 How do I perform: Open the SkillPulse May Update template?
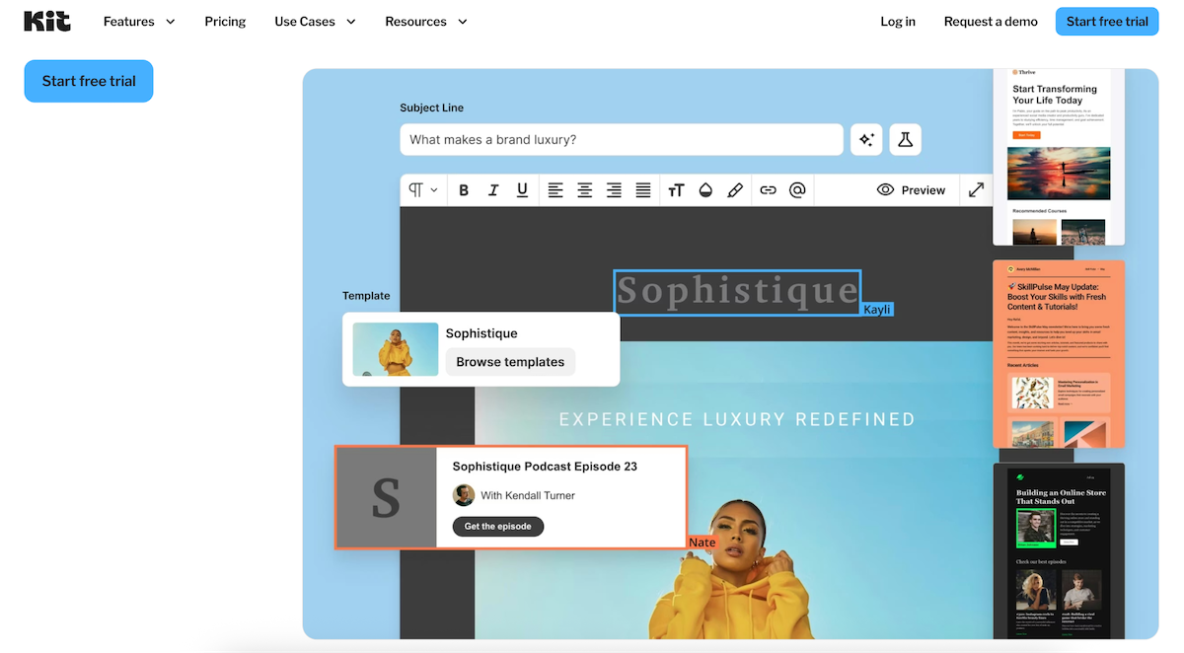(1059, 354)
